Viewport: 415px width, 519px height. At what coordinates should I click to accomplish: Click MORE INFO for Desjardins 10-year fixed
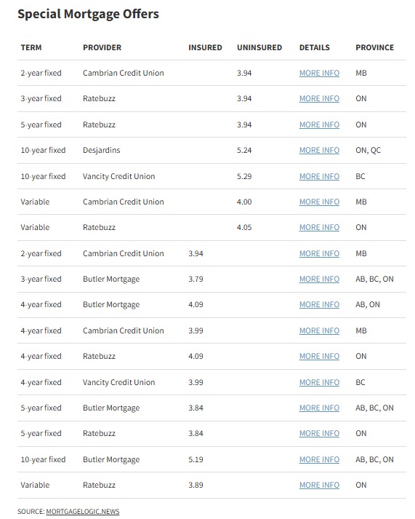tap(319, 150)
